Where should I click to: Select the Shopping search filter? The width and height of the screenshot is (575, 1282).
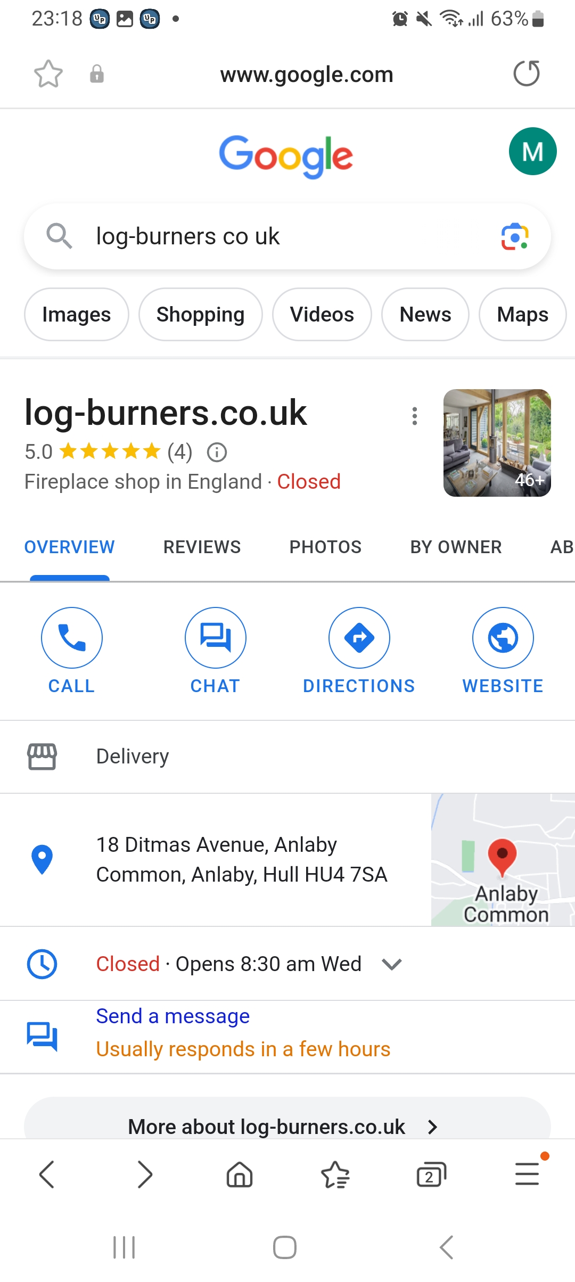pyautogui.click(x=200, y=315)
